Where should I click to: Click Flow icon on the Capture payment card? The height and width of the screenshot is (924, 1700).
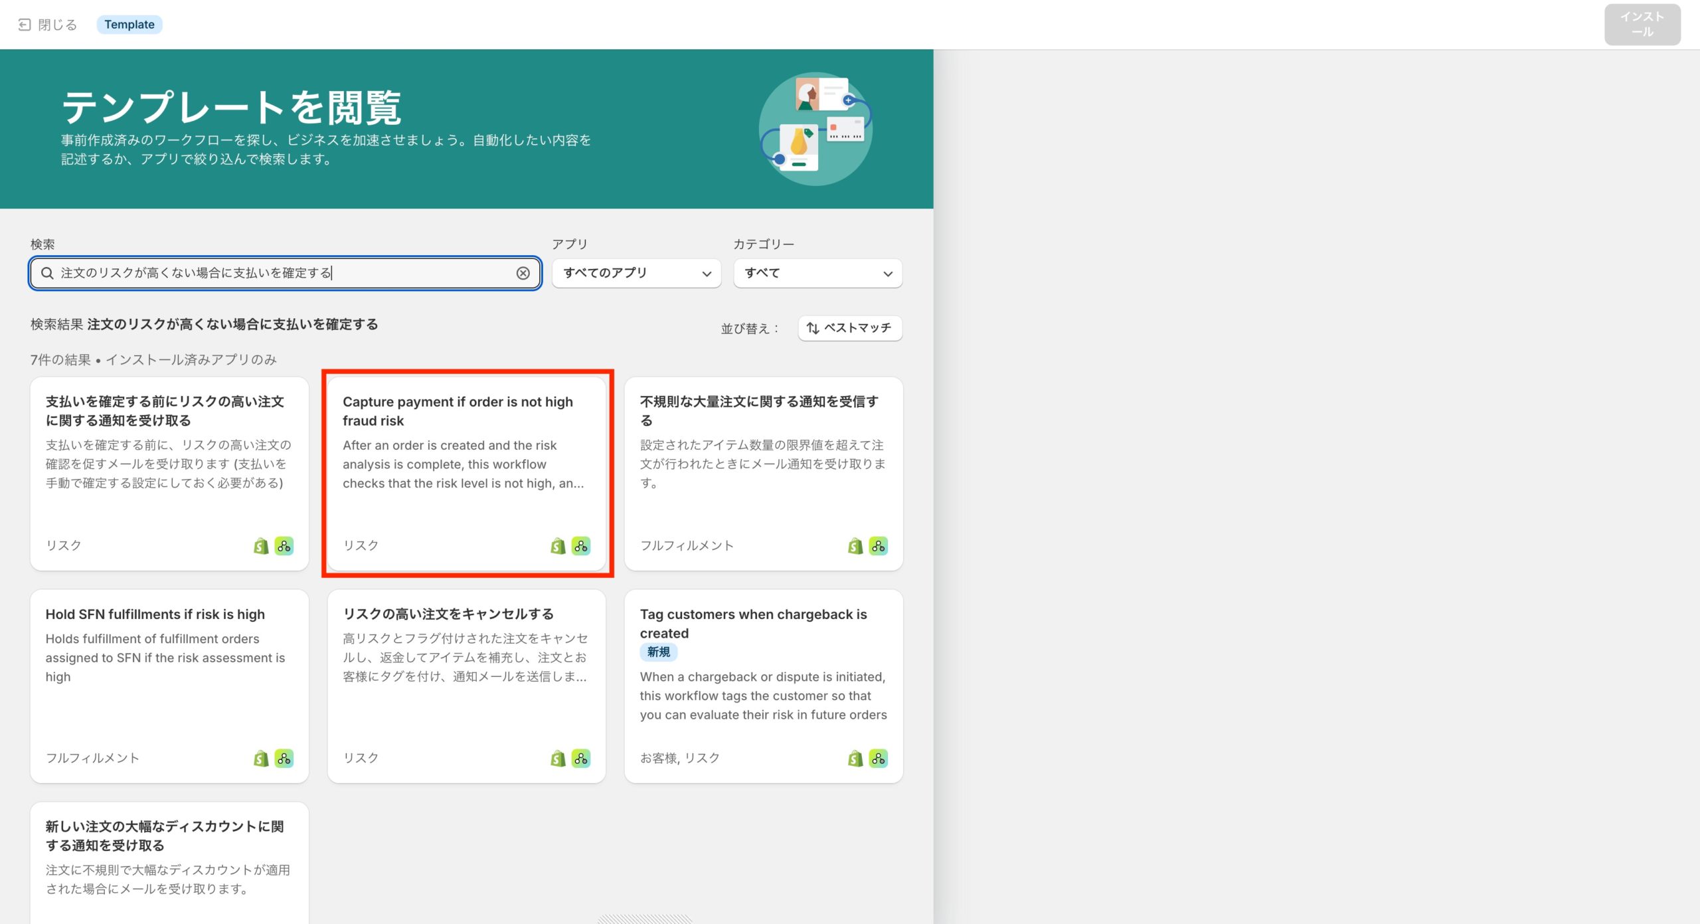pos(581,546)
